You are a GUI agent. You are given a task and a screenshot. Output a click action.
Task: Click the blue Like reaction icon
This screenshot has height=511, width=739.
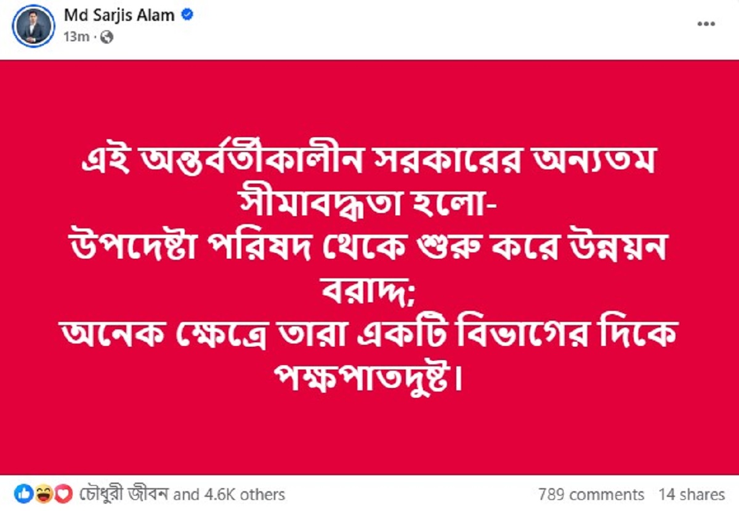(x=23, y=494)
